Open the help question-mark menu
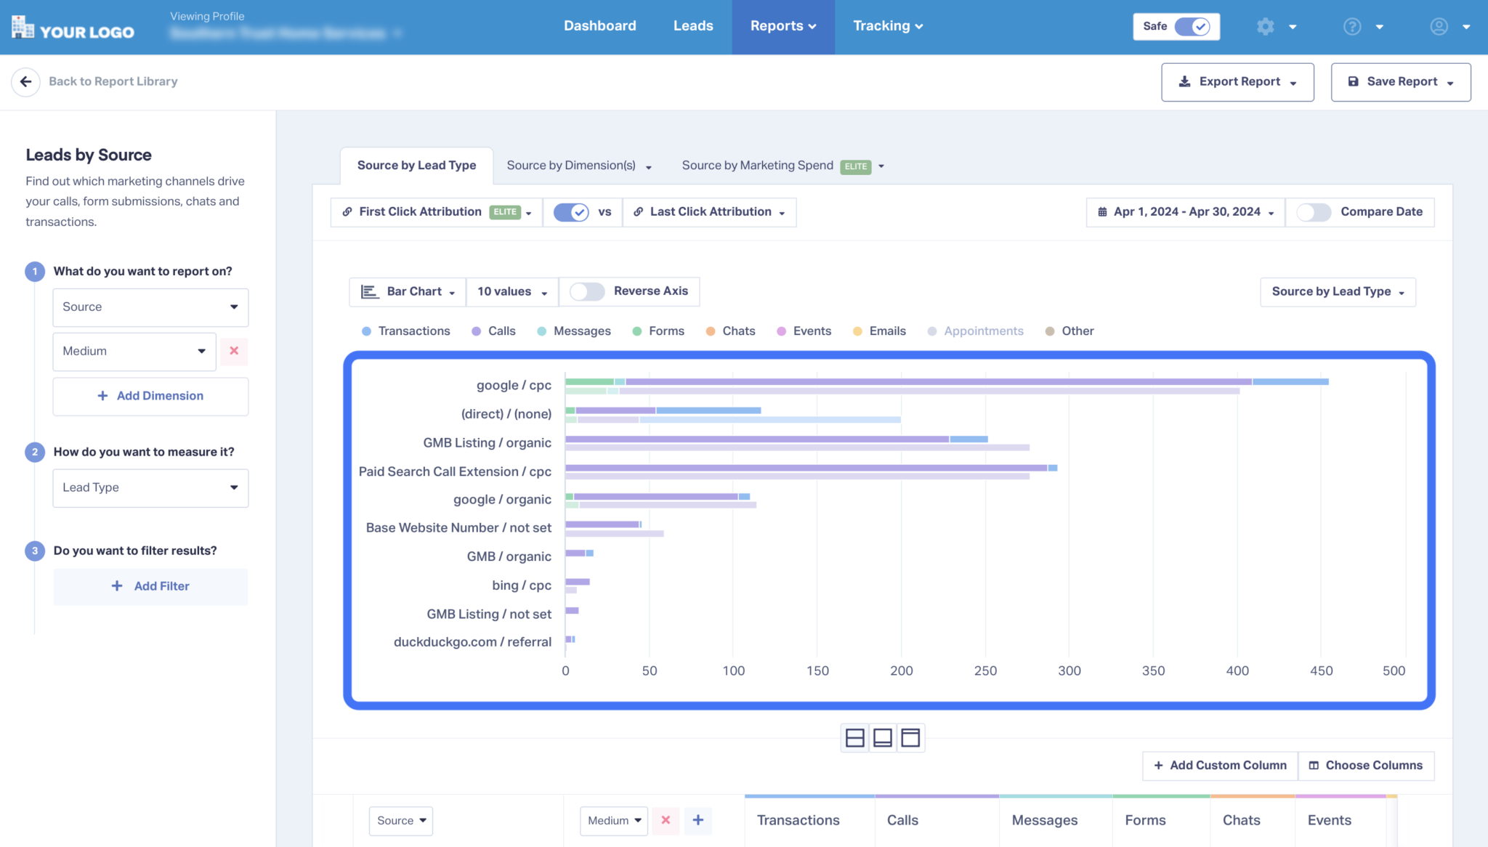1488x847 pixels. click(1351, 26)
